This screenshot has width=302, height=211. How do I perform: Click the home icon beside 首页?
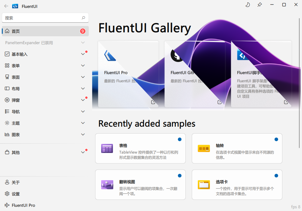tap(7, 31)
